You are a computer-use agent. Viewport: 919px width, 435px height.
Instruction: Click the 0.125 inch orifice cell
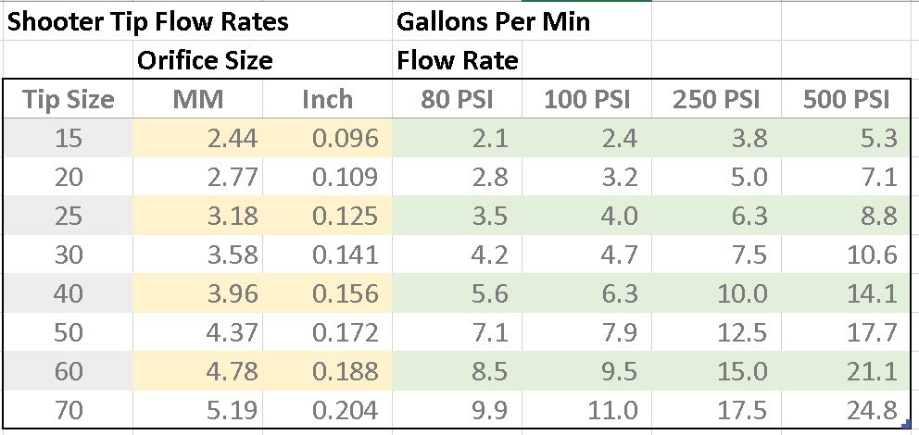(328, 216)
